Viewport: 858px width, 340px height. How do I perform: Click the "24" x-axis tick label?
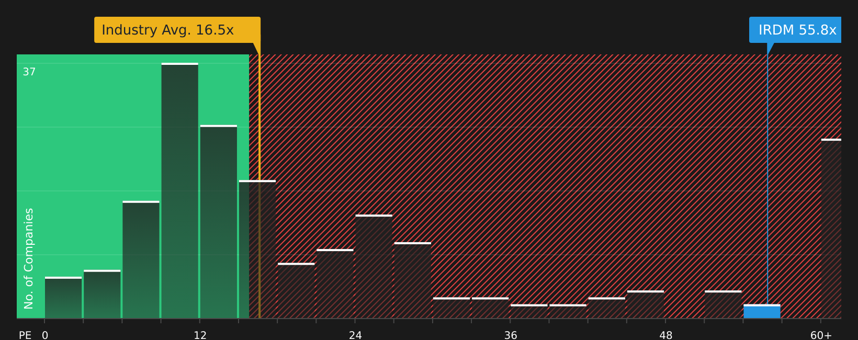(x=355, y=335)
